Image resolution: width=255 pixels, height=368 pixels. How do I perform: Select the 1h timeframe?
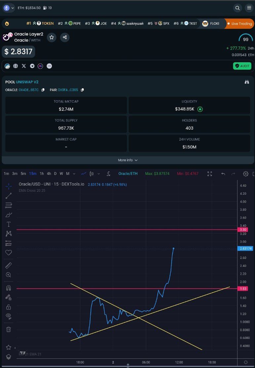[42, 174]
